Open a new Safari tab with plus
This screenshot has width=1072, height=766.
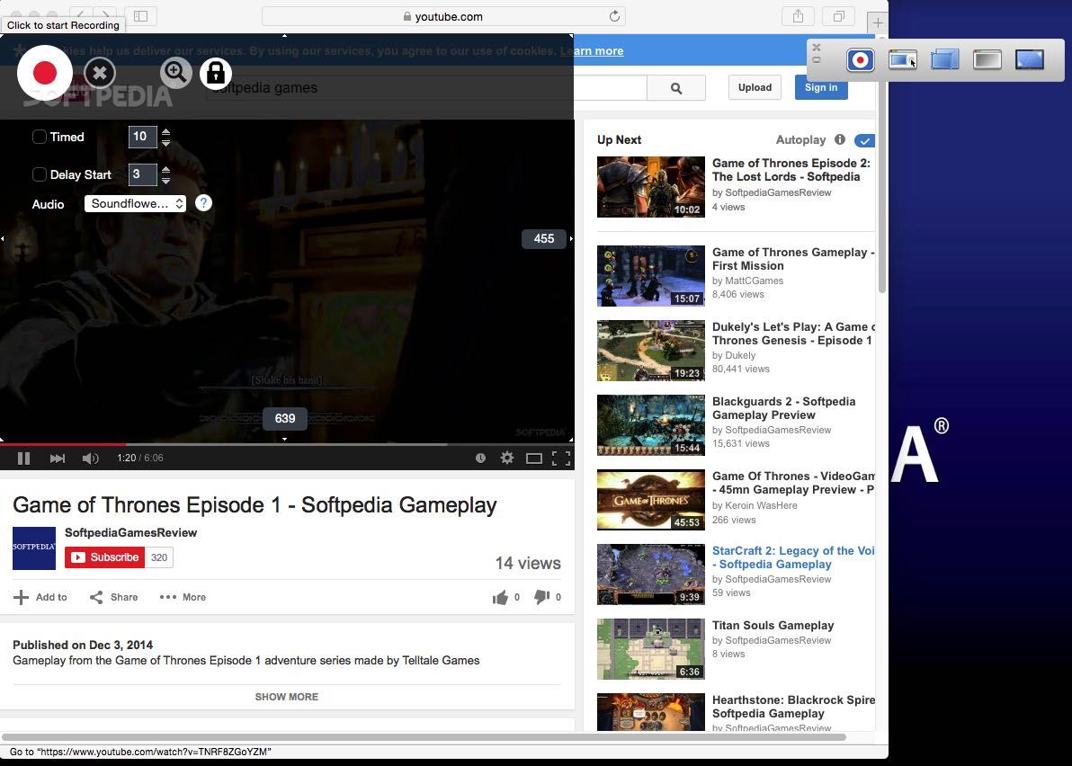pyautogui.click(x=877, y=22)
